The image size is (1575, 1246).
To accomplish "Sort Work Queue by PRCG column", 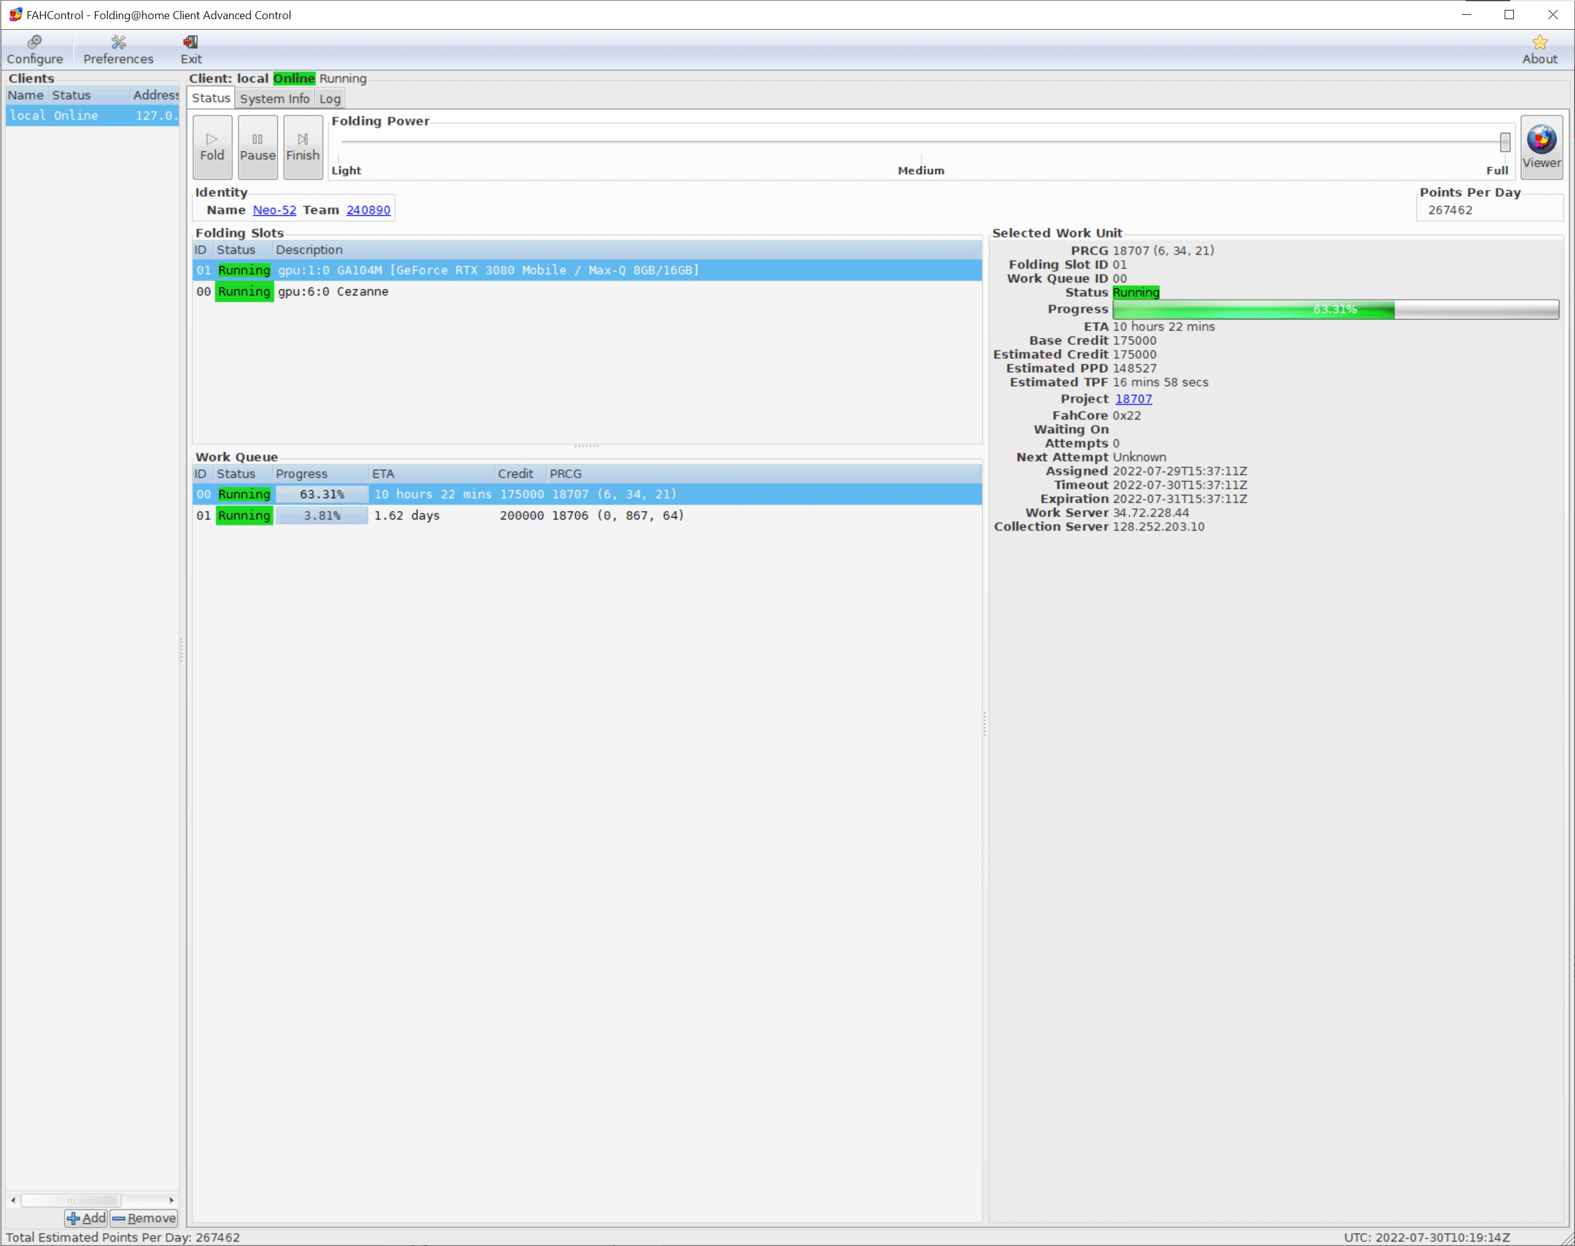I will click(x=764, y=473).
